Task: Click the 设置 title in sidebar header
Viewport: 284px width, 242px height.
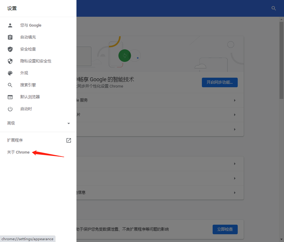Action: point(12,8)
